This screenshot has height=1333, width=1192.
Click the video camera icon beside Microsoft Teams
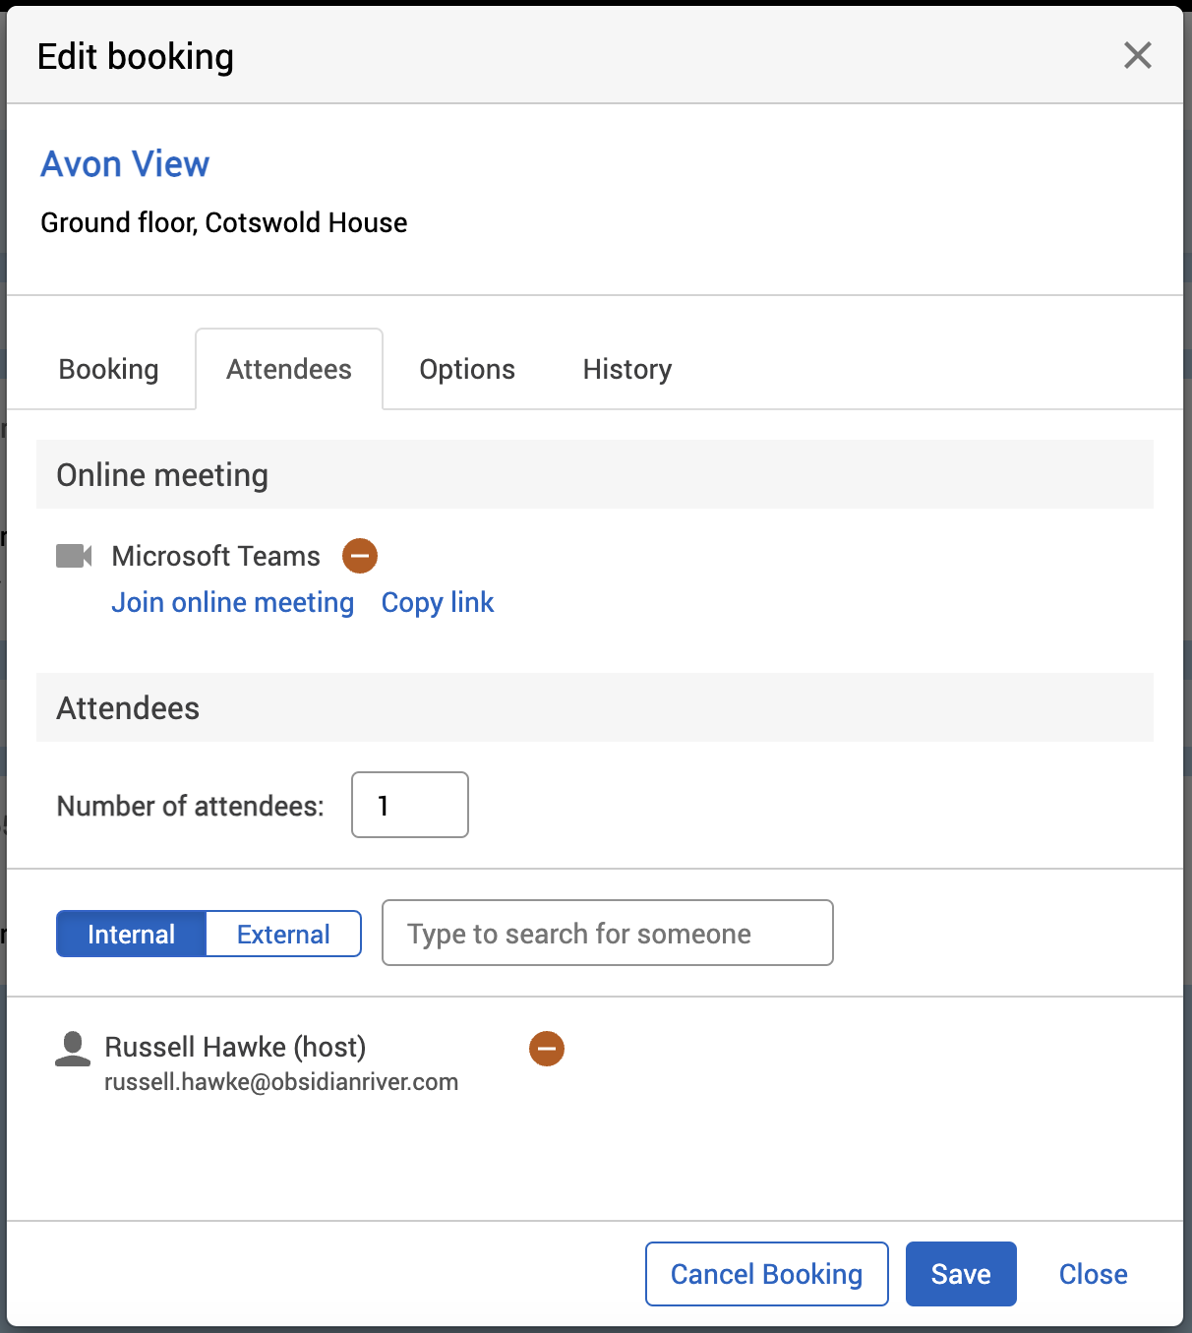[74, 556]
